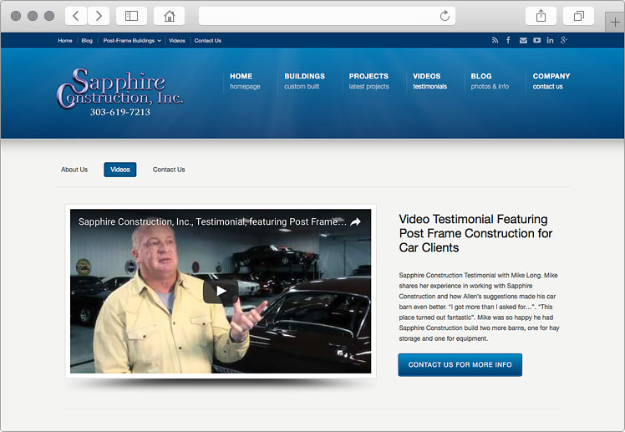Open the Contact Us link in top bar

[x=208, y=41]
